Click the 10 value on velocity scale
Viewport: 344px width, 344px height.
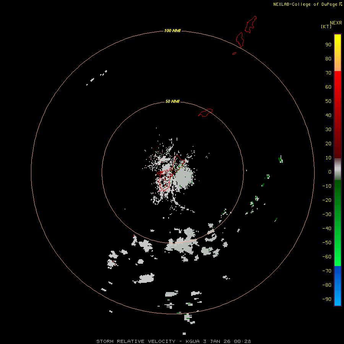(x=328, y=158)
